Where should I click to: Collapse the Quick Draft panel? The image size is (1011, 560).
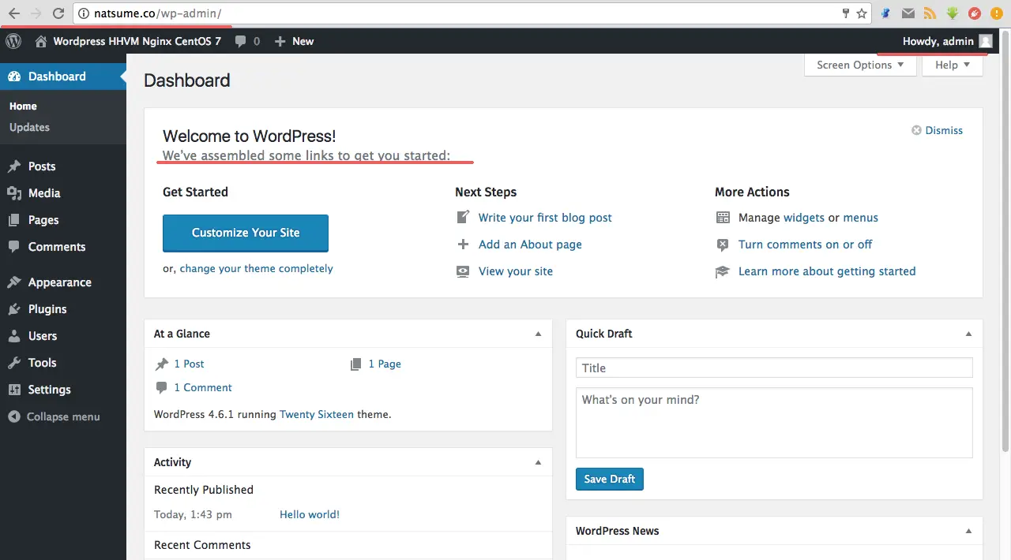[968, 334]
